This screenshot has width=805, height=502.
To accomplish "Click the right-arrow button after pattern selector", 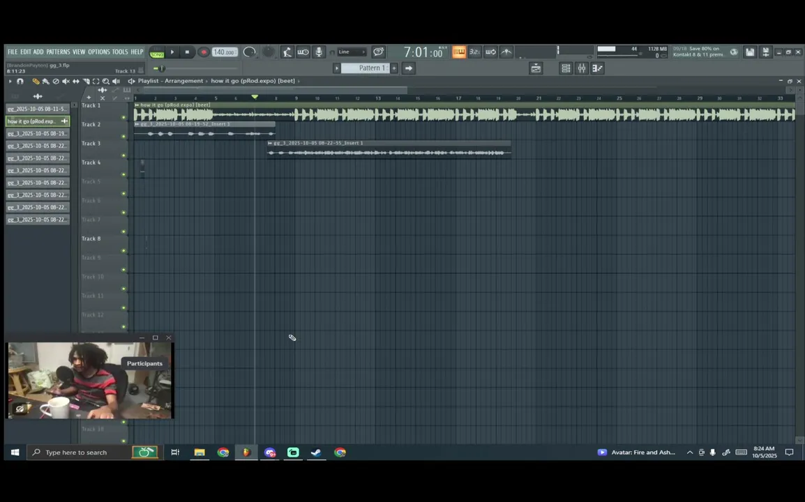I will point(409,68).
